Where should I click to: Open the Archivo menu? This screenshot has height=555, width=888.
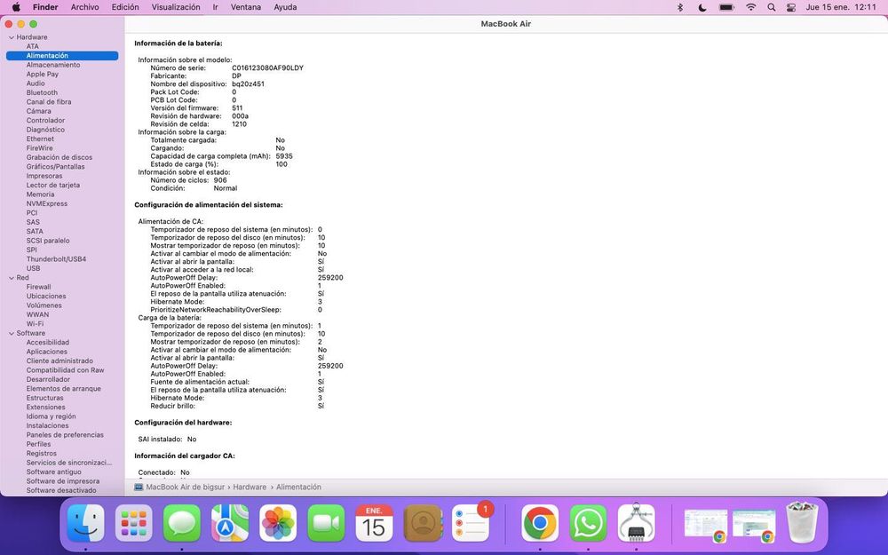point(85,7)
